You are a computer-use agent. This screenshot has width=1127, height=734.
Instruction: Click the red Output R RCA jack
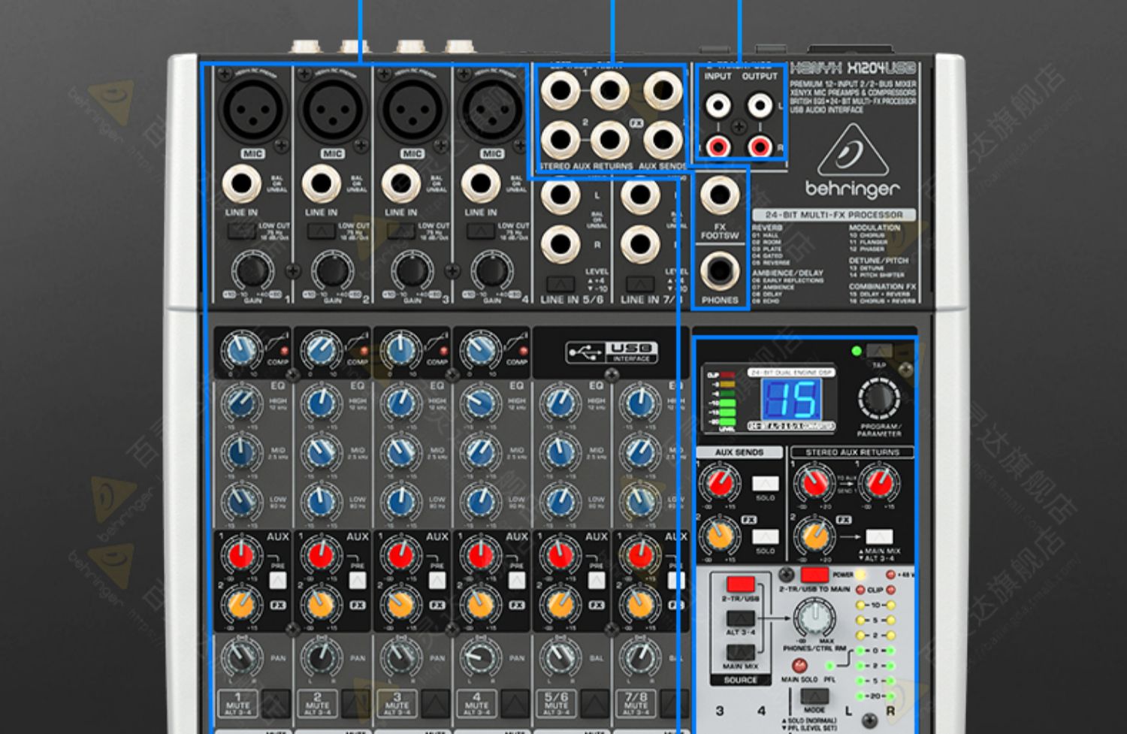[x=760, y=146]
